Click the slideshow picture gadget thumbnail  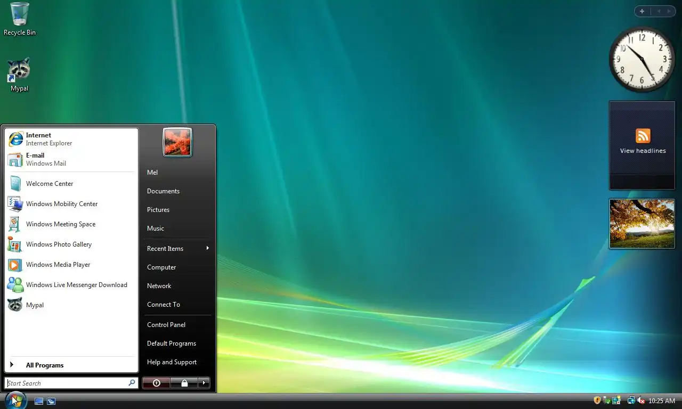click(642, 224)
